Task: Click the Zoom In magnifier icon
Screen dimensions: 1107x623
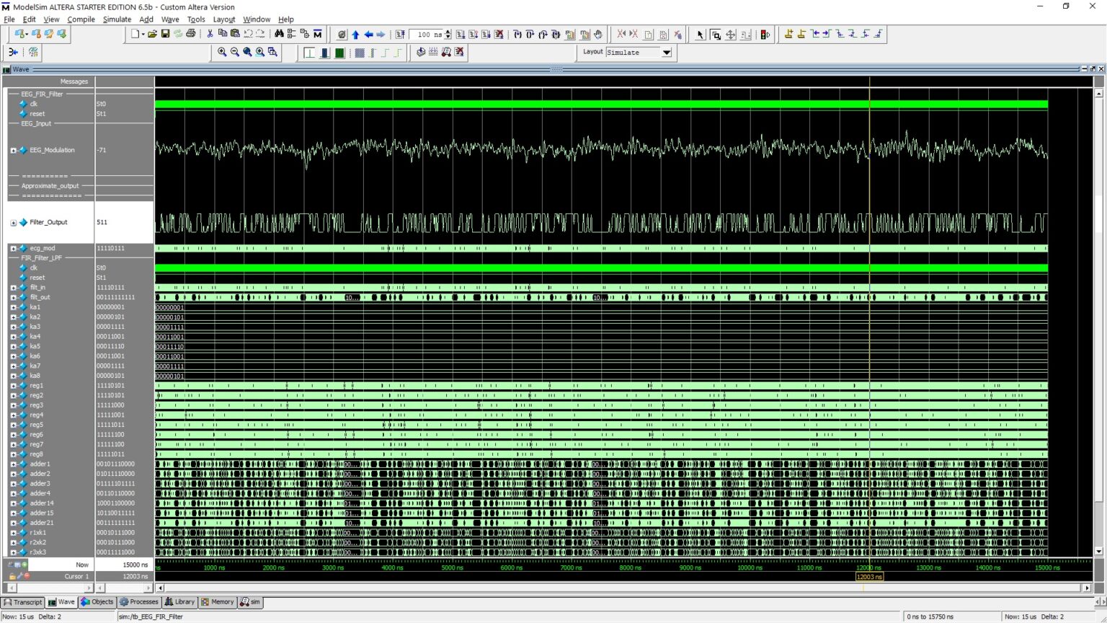Action: tap(222, 52)
